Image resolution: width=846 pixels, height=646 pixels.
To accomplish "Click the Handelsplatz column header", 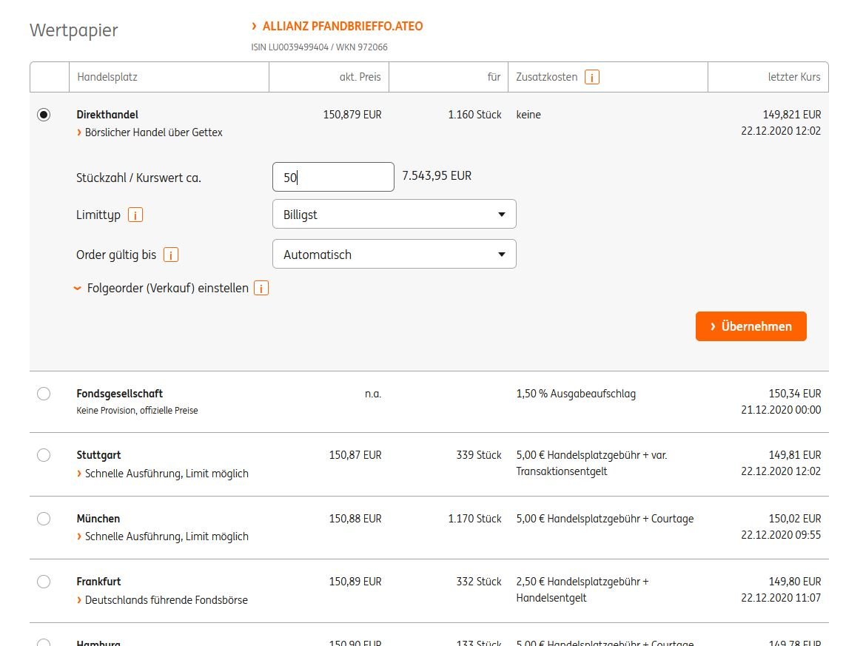I will click(107, 77).
